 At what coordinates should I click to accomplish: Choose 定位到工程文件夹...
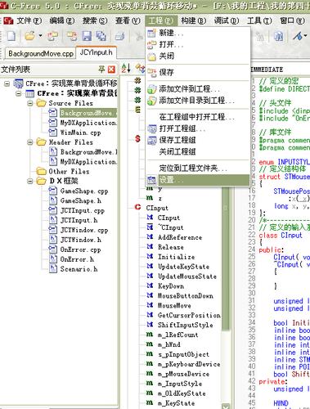198,169
